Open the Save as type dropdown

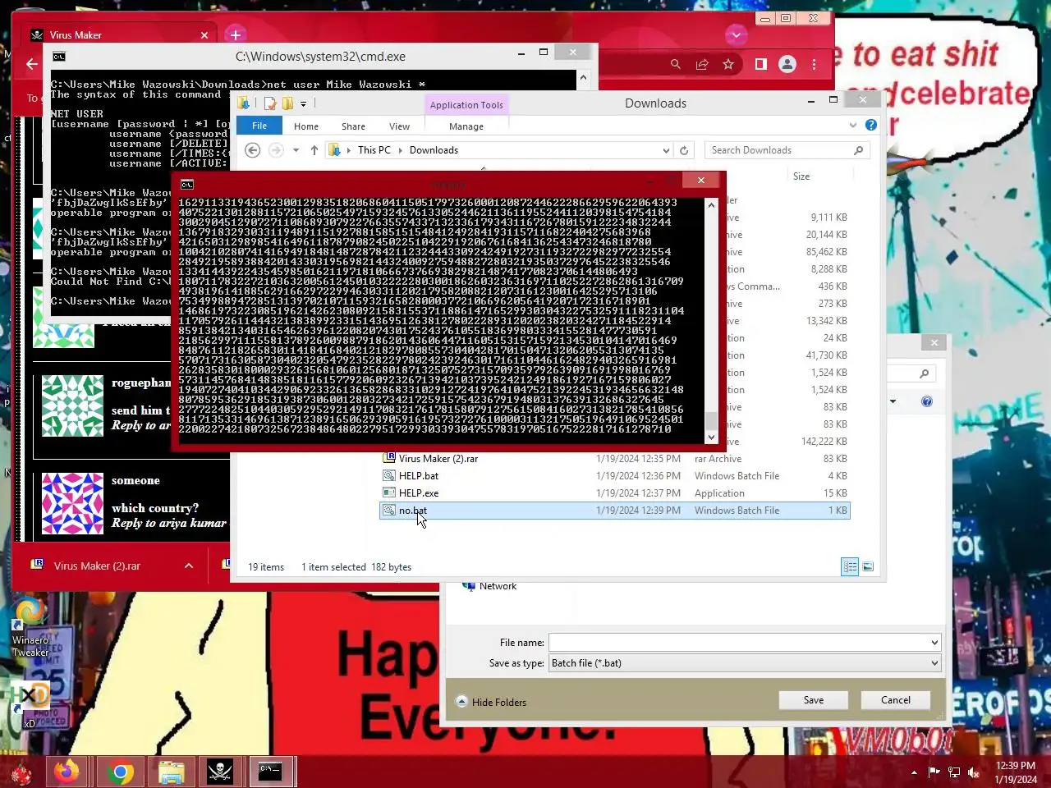pyautogui.click(x=934, y=663)
